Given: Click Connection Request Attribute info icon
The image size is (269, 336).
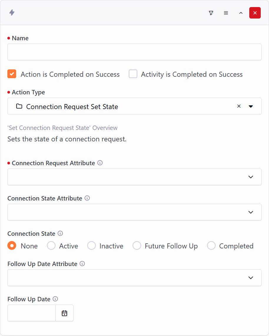Looking at the screenshot, I should pos(100,163).
